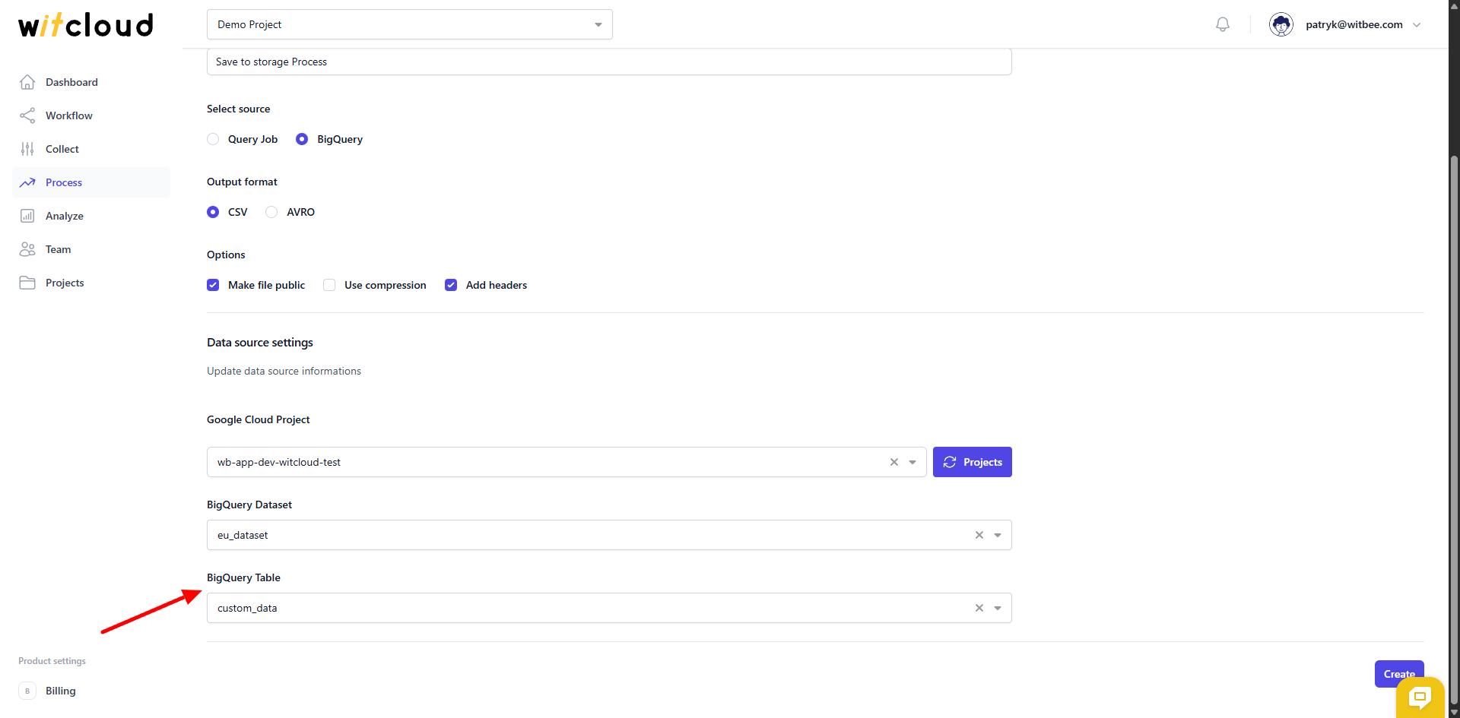
Task: Open the eu_dataset combo box
Action: tap(609, 535)
